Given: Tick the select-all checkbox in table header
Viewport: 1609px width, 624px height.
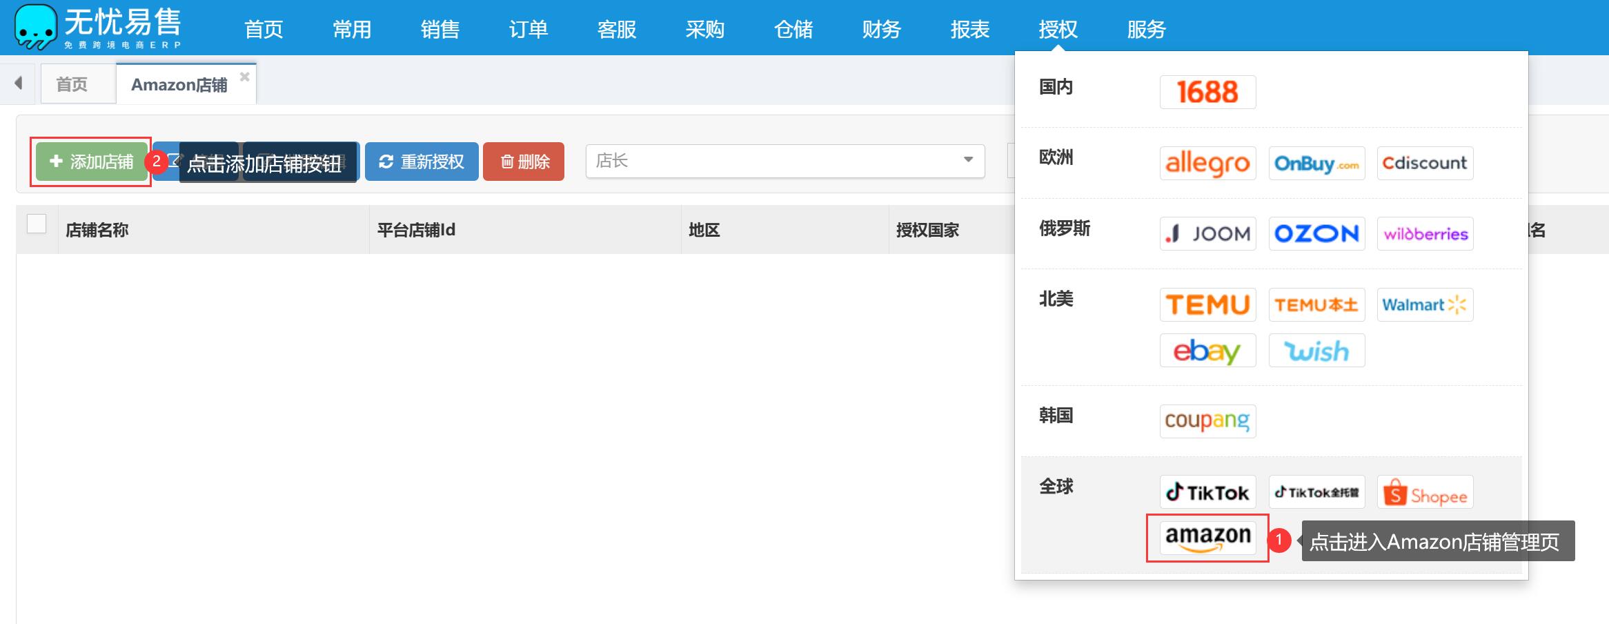Looking at the screenshot, I should pyautogui.click(x=37, y=224).
